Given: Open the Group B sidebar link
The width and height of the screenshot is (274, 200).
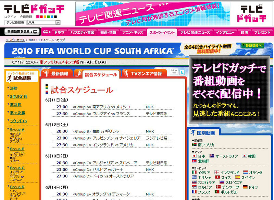Looking at the screenshot, I should pos(17,149).
